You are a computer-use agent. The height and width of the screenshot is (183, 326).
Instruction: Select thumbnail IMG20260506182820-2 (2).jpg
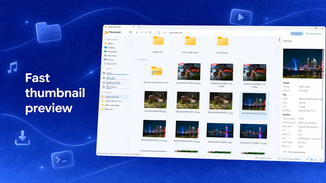coord(187,129)
